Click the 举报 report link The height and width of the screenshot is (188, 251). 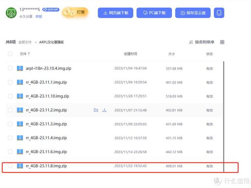tap(39, 17)
